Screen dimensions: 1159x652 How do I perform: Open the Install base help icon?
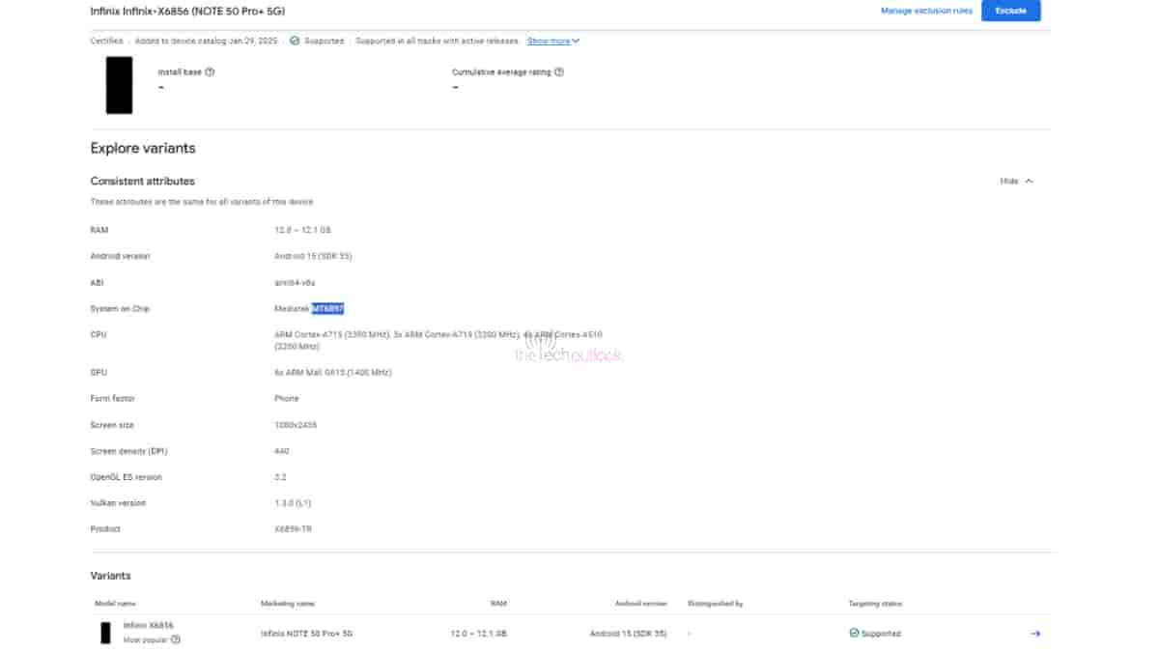pos(211,71)
